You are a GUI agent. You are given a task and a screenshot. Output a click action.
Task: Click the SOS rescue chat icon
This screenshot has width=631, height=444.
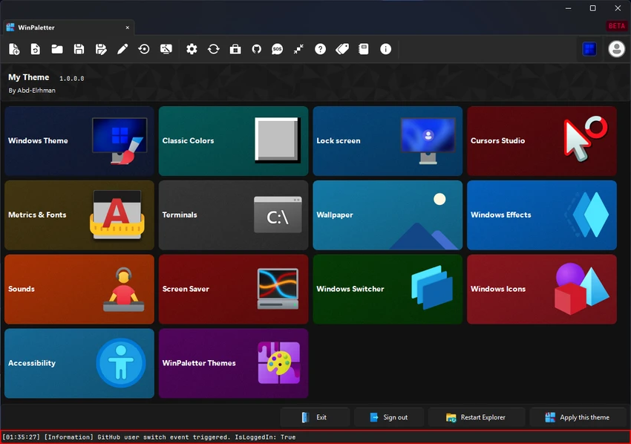pos(278,49)
